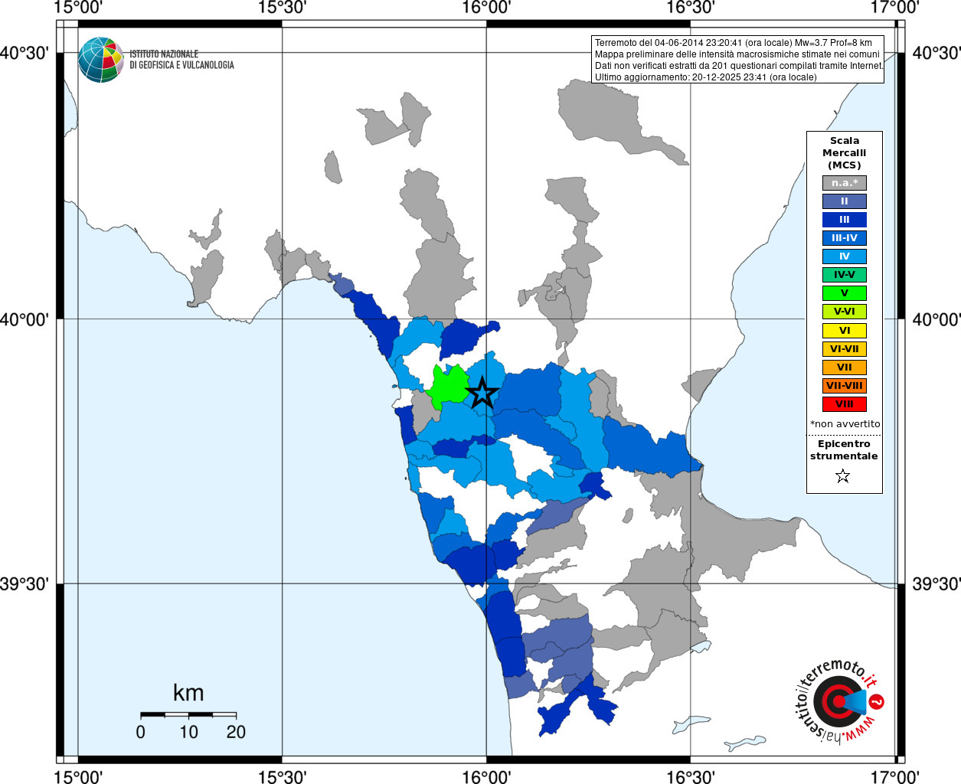The width and height of the screenshot is (961, 784).
Task: Click the INGV globe logo
Action: (100, 60)
